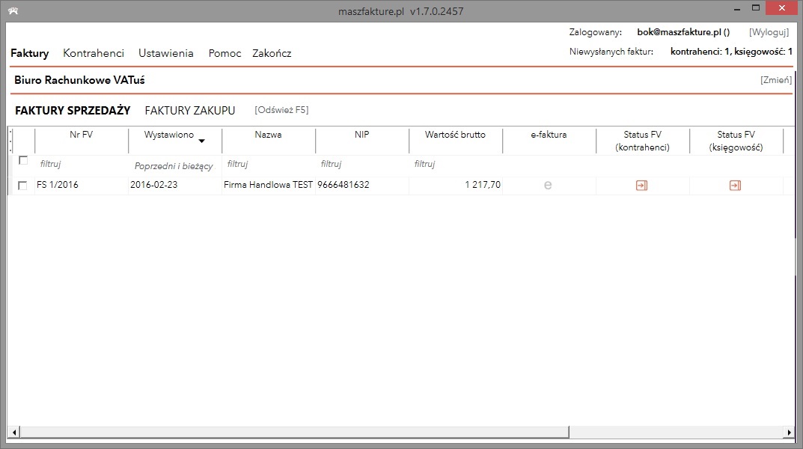Click the left scroll arrow
The height and width of the screenshot is (449, 803).
13,433
